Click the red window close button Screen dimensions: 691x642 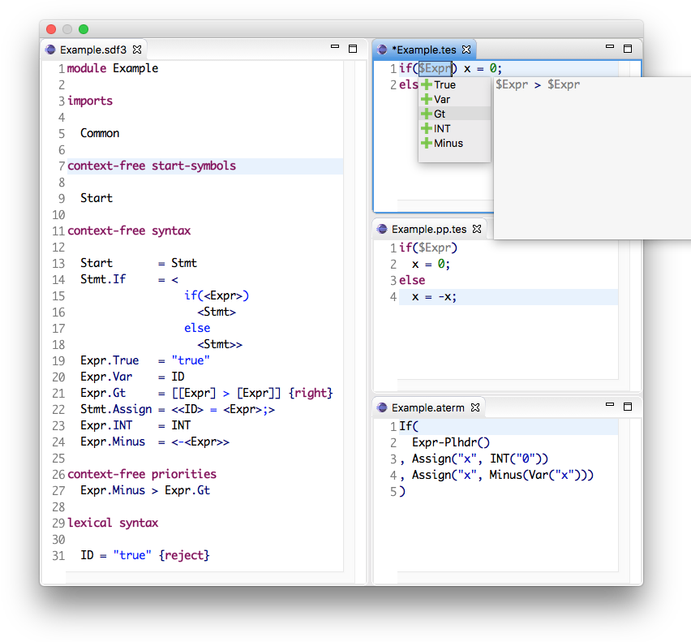51,29
